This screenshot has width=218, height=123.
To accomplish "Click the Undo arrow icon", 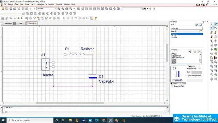I will click(x=31, y=9).
